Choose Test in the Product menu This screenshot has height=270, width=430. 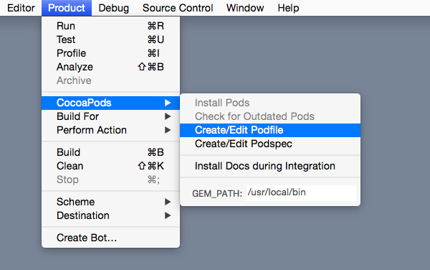(111, 39)
